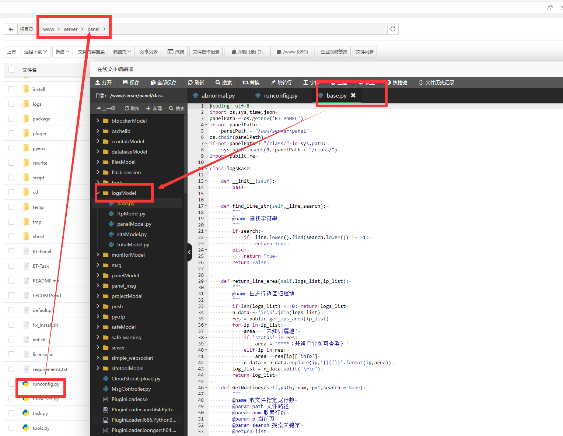
Task: Save all files with 全部保存
Action: click(x=164, y=82)
